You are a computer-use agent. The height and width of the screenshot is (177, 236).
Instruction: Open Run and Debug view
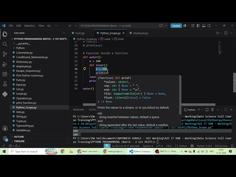pyautogui.click(x=5, y=64)
